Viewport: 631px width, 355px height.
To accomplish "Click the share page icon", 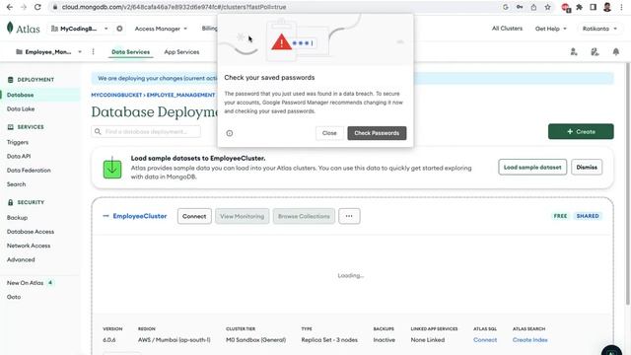I will tap(533, 7).
